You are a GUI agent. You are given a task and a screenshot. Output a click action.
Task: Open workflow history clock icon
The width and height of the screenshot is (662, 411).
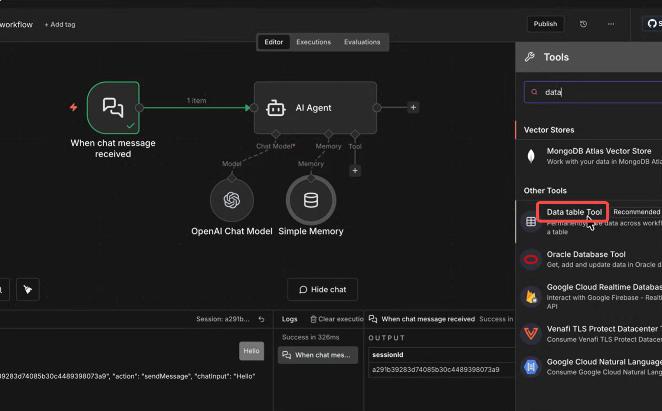tap(583, 24)
